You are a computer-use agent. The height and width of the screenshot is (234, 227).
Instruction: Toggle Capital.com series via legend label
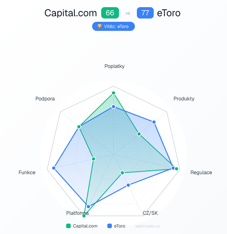[85, 226]
